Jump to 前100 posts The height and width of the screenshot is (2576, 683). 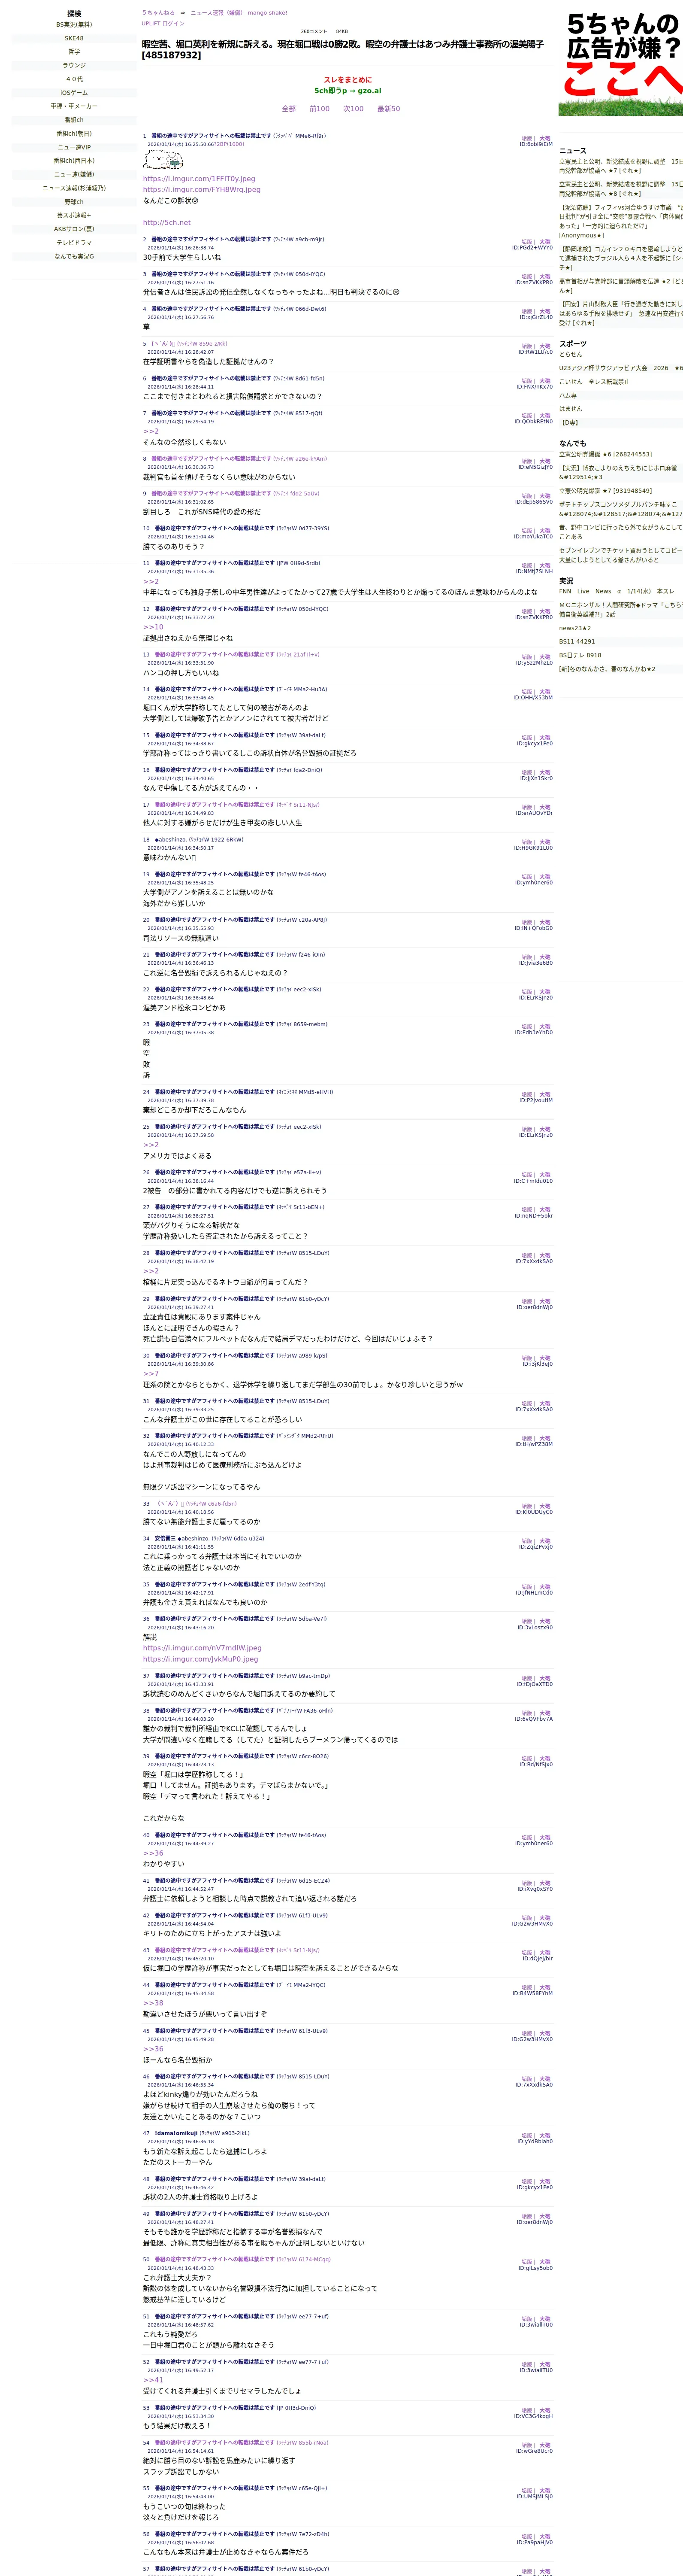coord(319,109)
